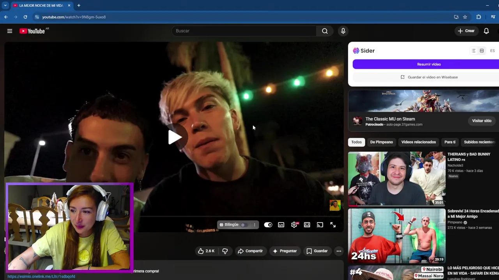
Task: Turn on subtitles with the captions icon
Action: click(x=281, y=225)
